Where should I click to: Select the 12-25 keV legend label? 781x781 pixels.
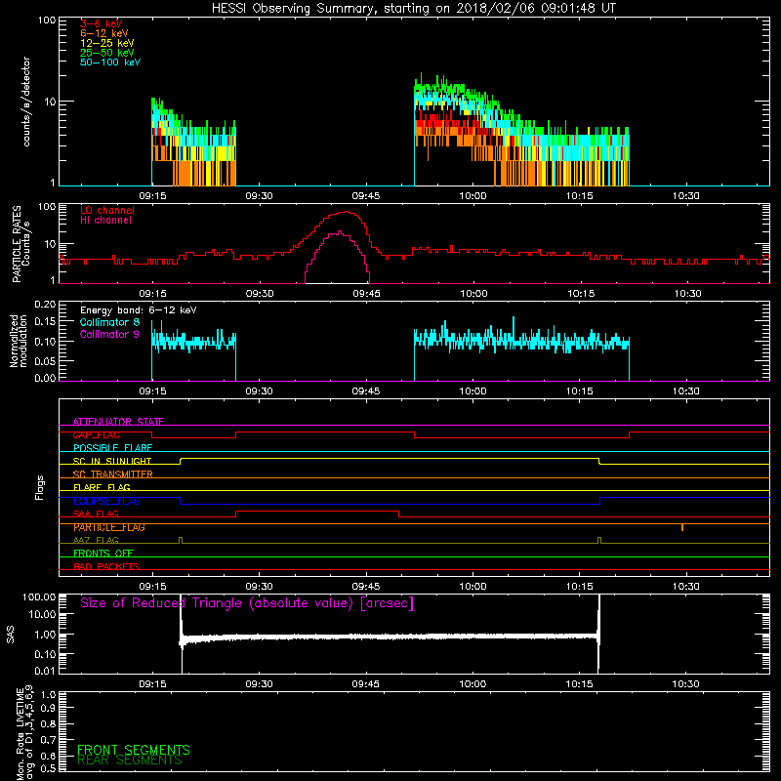(107, 43)
